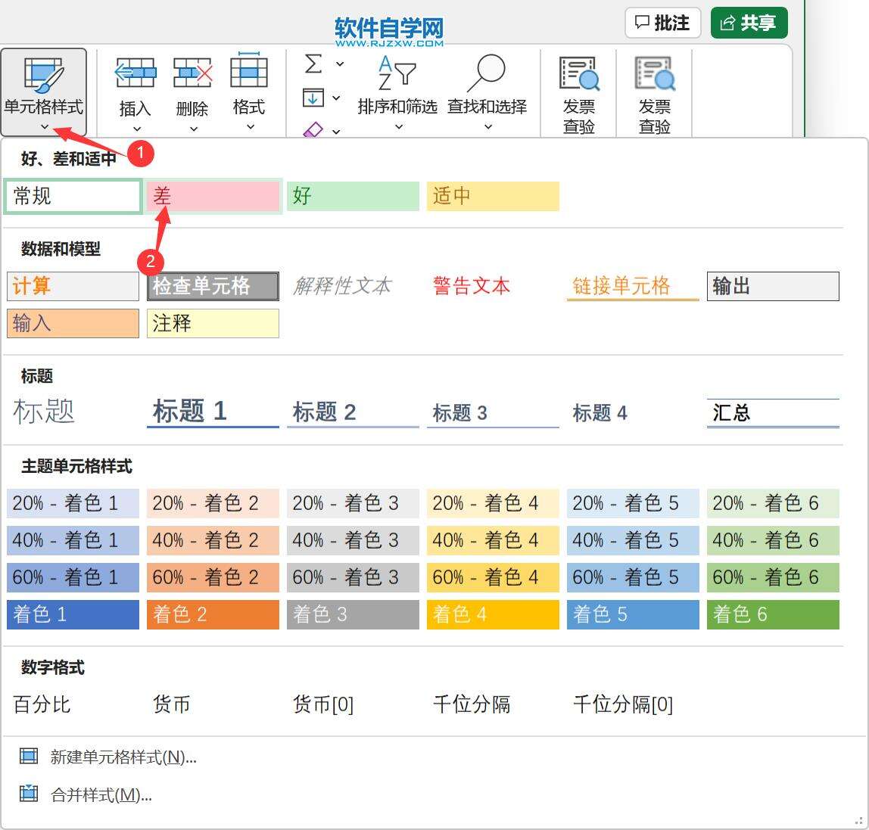Select the 差 cell style
Image resolution: width=869 pixels, height=830 pixels.
213,196
